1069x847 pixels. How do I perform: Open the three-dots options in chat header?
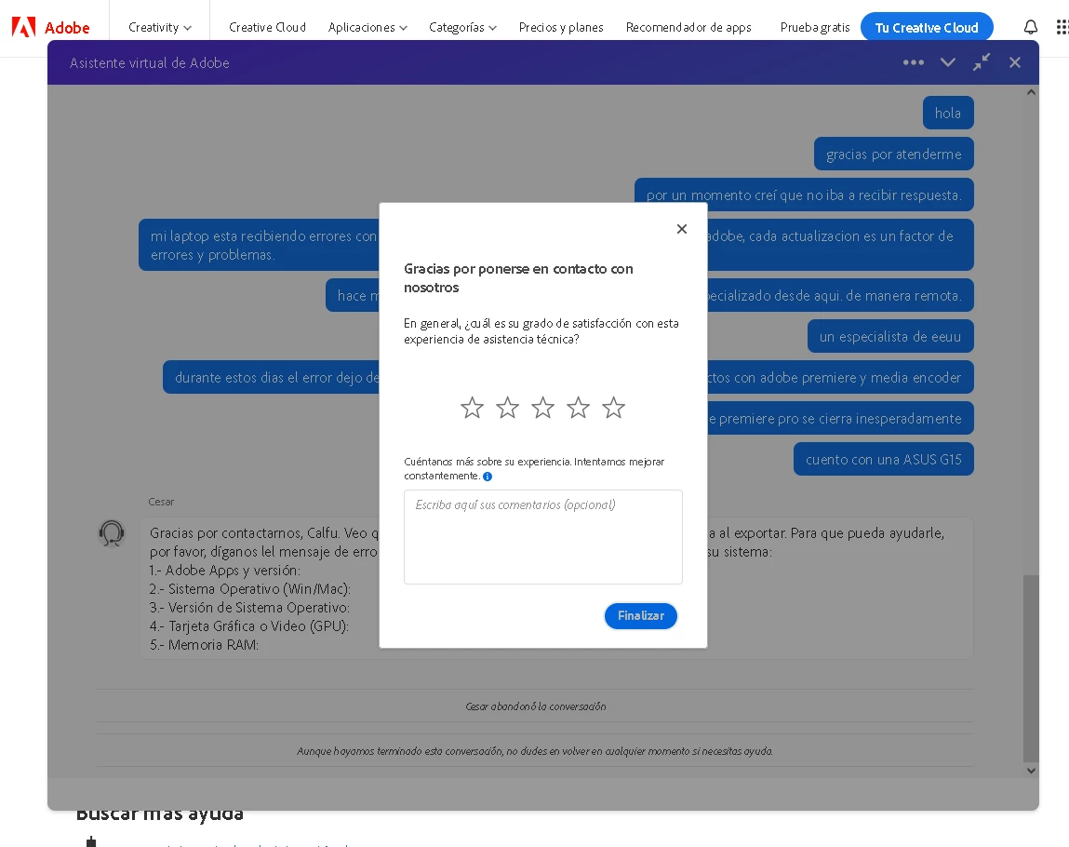(913, 62)
